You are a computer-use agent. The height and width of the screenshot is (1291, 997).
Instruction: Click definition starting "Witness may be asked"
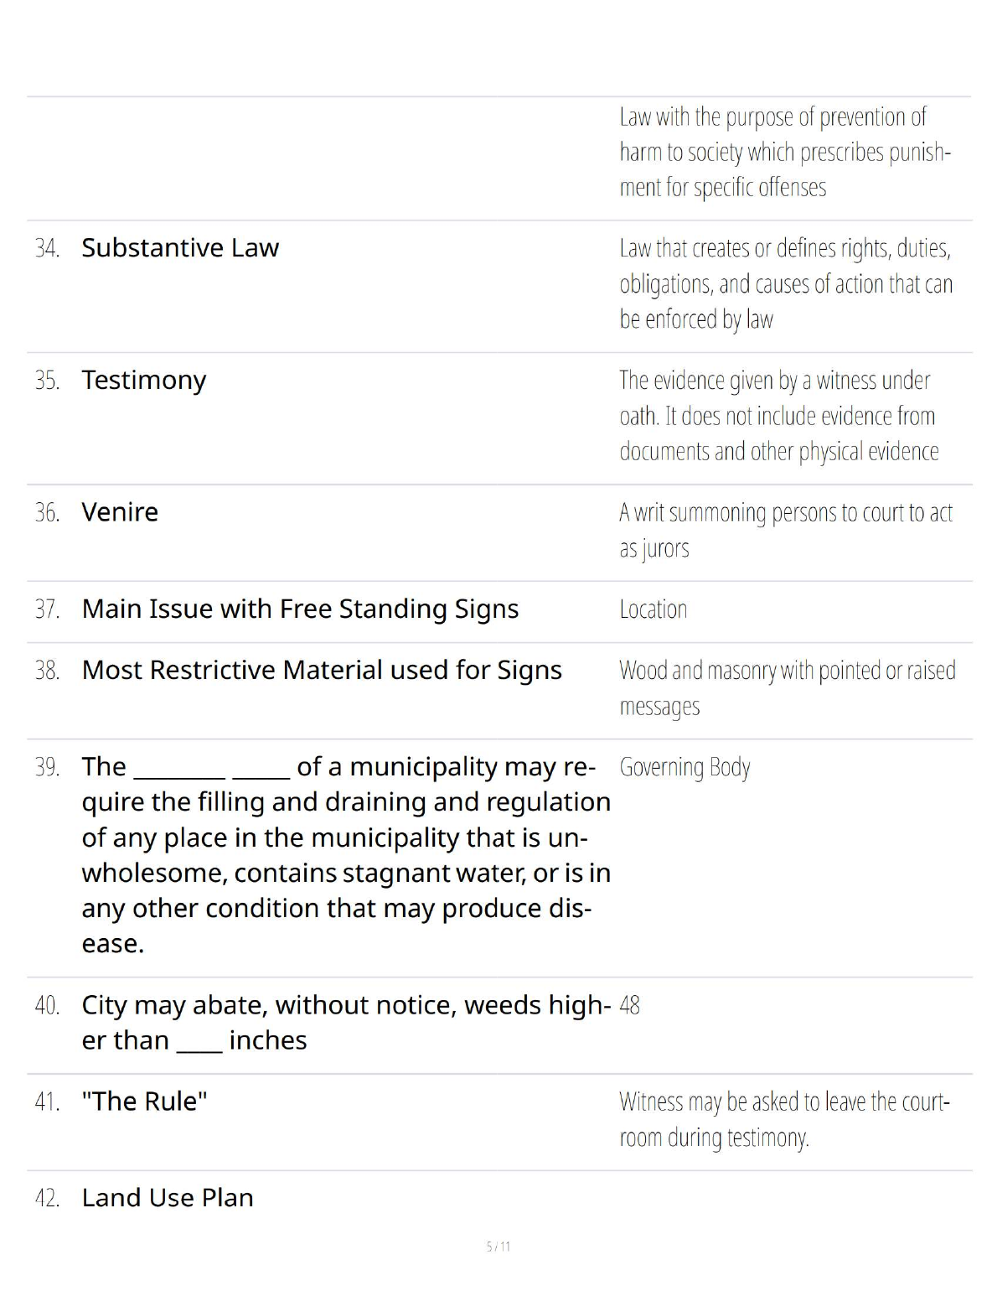784,1119
